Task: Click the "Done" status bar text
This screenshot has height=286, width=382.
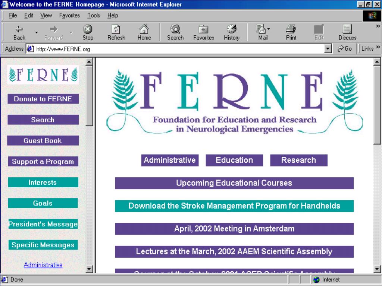Action: click(16, 280)
